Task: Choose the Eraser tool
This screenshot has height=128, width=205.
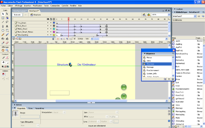Action: point(7,43)
